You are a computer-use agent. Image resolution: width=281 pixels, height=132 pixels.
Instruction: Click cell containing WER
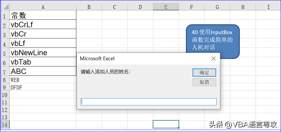pos(43,79)
